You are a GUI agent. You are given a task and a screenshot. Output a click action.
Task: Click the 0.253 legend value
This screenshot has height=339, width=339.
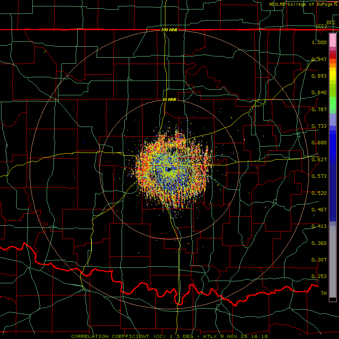pyautogui.click(x=319, y=276)
